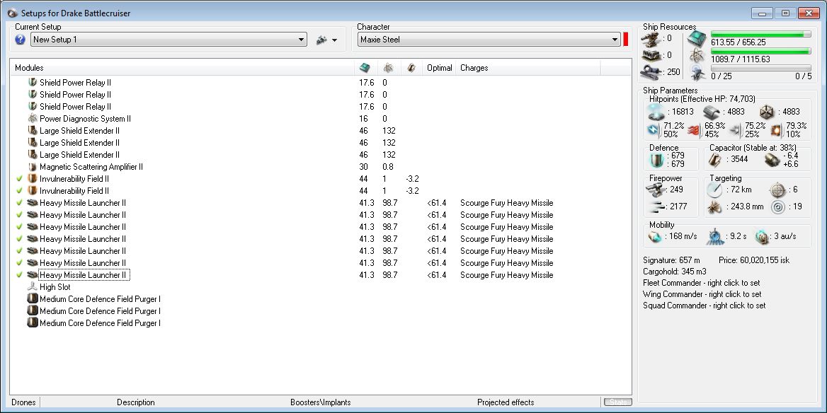Screen dimensions: 827x413
Task: Click the capacitor recharge icon showing -6.4 +6.6
Action: 772,160
